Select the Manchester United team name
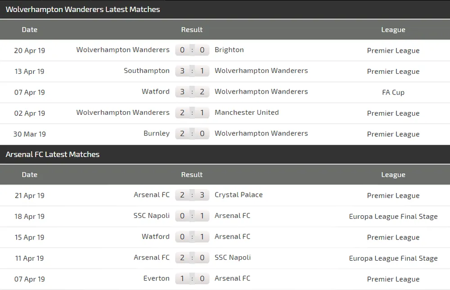Screen dimensions: 450x290 pyautogui.click(x=247, y=113)
